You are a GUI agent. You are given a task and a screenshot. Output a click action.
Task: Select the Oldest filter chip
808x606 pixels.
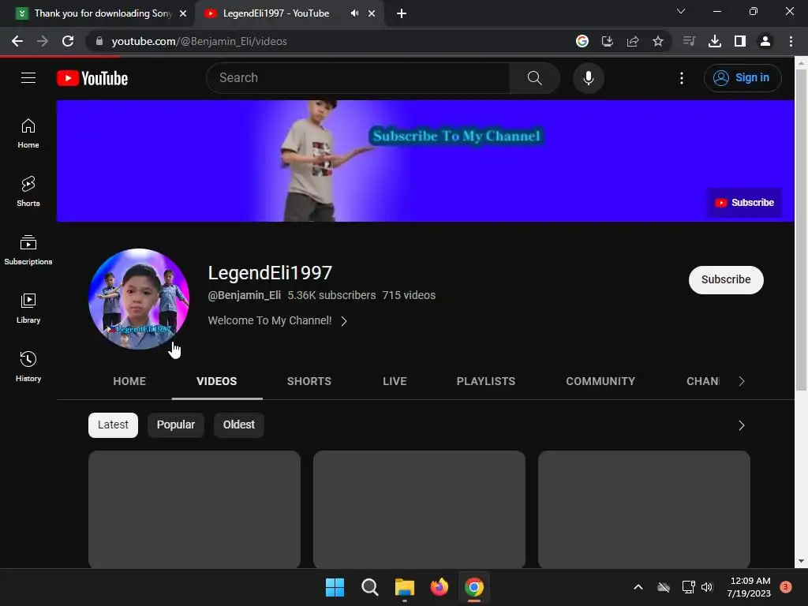238,425
